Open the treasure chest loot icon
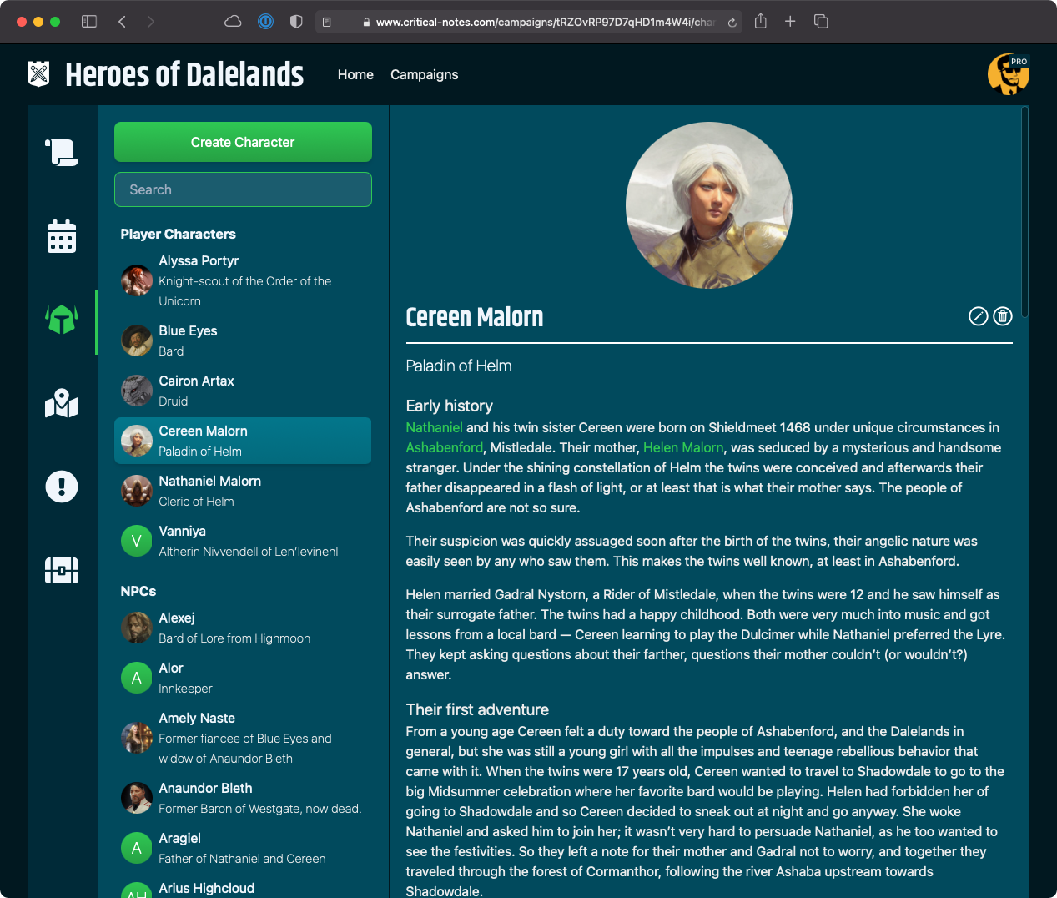This screenshot has height=898, width=1057. point(62,569)
